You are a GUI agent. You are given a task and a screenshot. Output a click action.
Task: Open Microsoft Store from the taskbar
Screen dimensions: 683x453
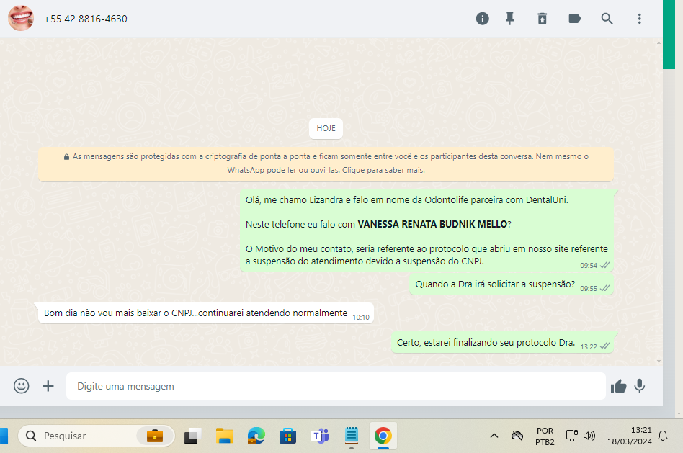(287, 436)
